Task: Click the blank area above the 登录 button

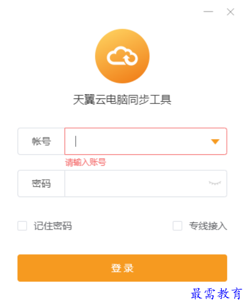Action: [x=122, y=243]
